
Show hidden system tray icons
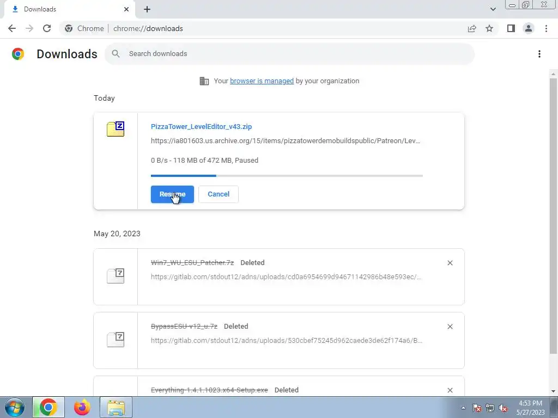tap(463, 408)
